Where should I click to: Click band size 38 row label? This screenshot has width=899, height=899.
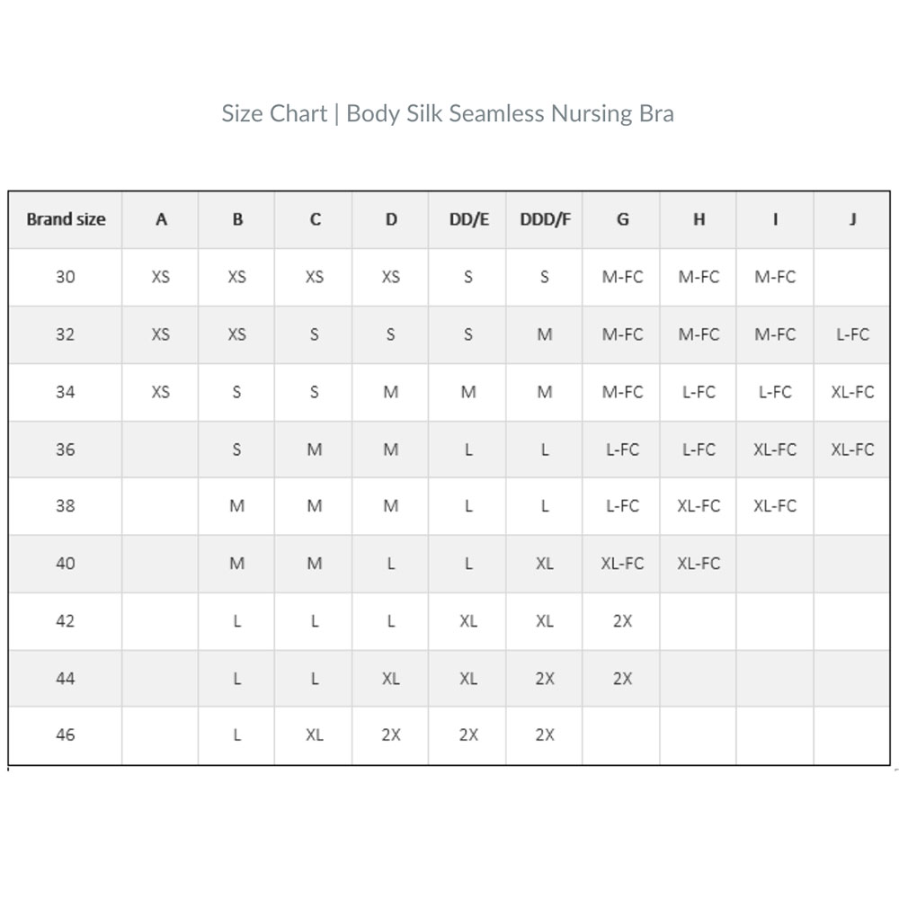coord(66,505)
